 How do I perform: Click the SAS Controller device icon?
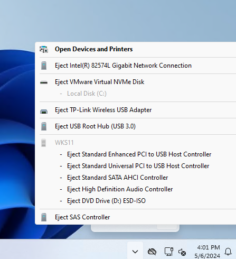pos(44,217)
